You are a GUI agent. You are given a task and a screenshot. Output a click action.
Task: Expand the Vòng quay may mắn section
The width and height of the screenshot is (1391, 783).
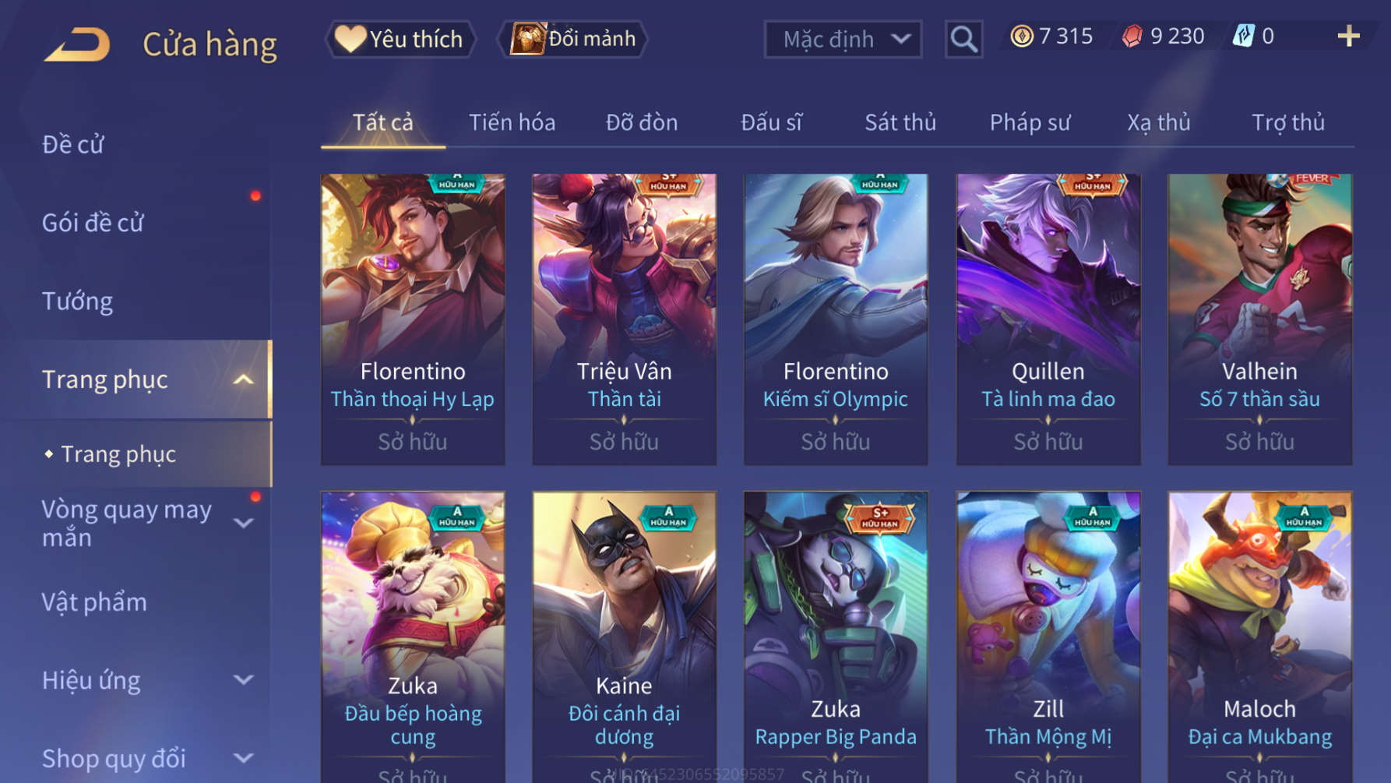click(243, 524)
